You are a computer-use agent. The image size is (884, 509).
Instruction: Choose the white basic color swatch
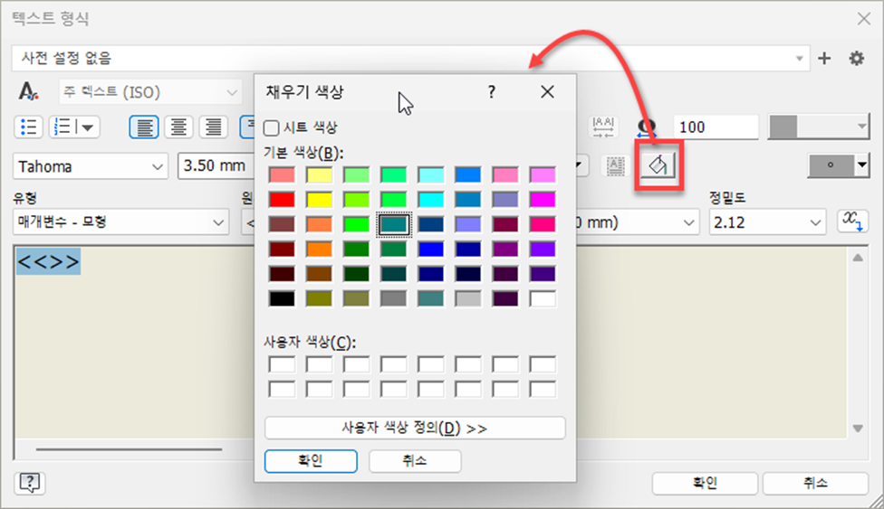543,298
